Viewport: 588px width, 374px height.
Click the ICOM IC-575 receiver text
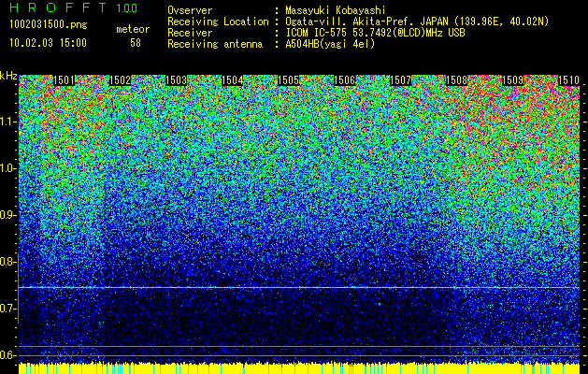coord(375,33)
